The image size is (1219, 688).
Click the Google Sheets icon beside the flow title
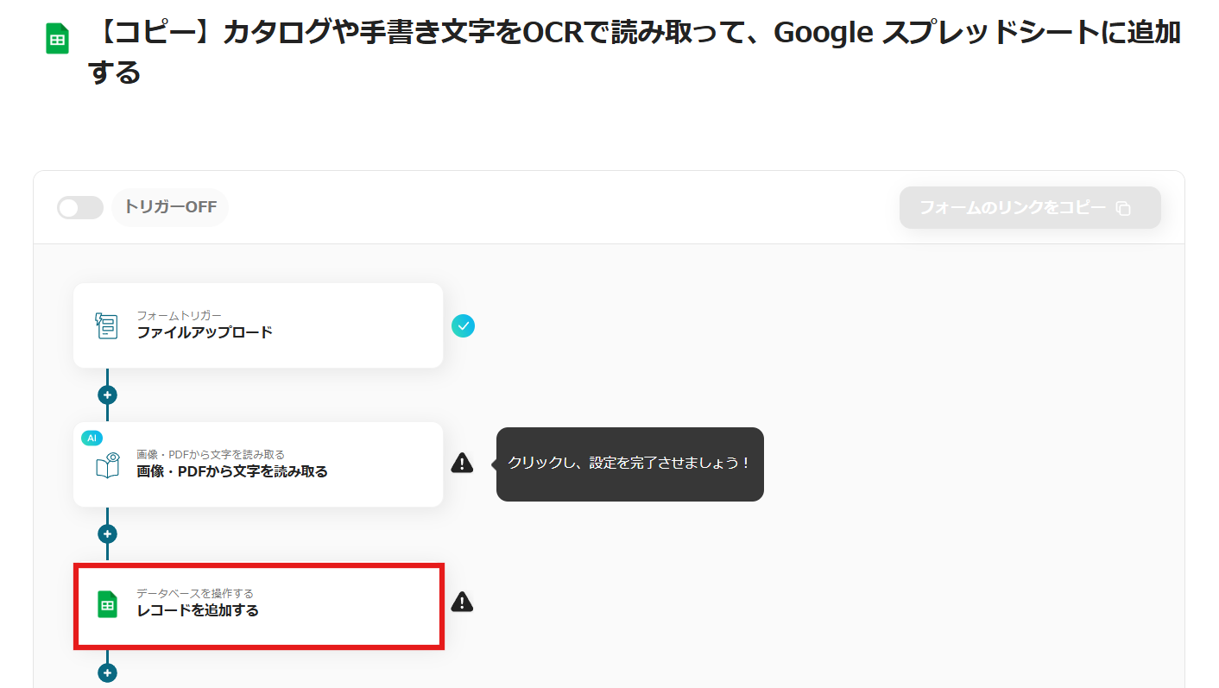point(57,39)
